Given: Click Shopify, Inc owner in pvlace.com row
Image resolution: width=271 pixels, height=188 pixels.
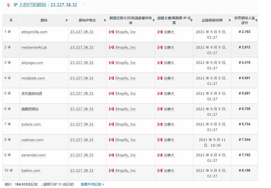Looking at the screenshot, I should coord(125,124).
